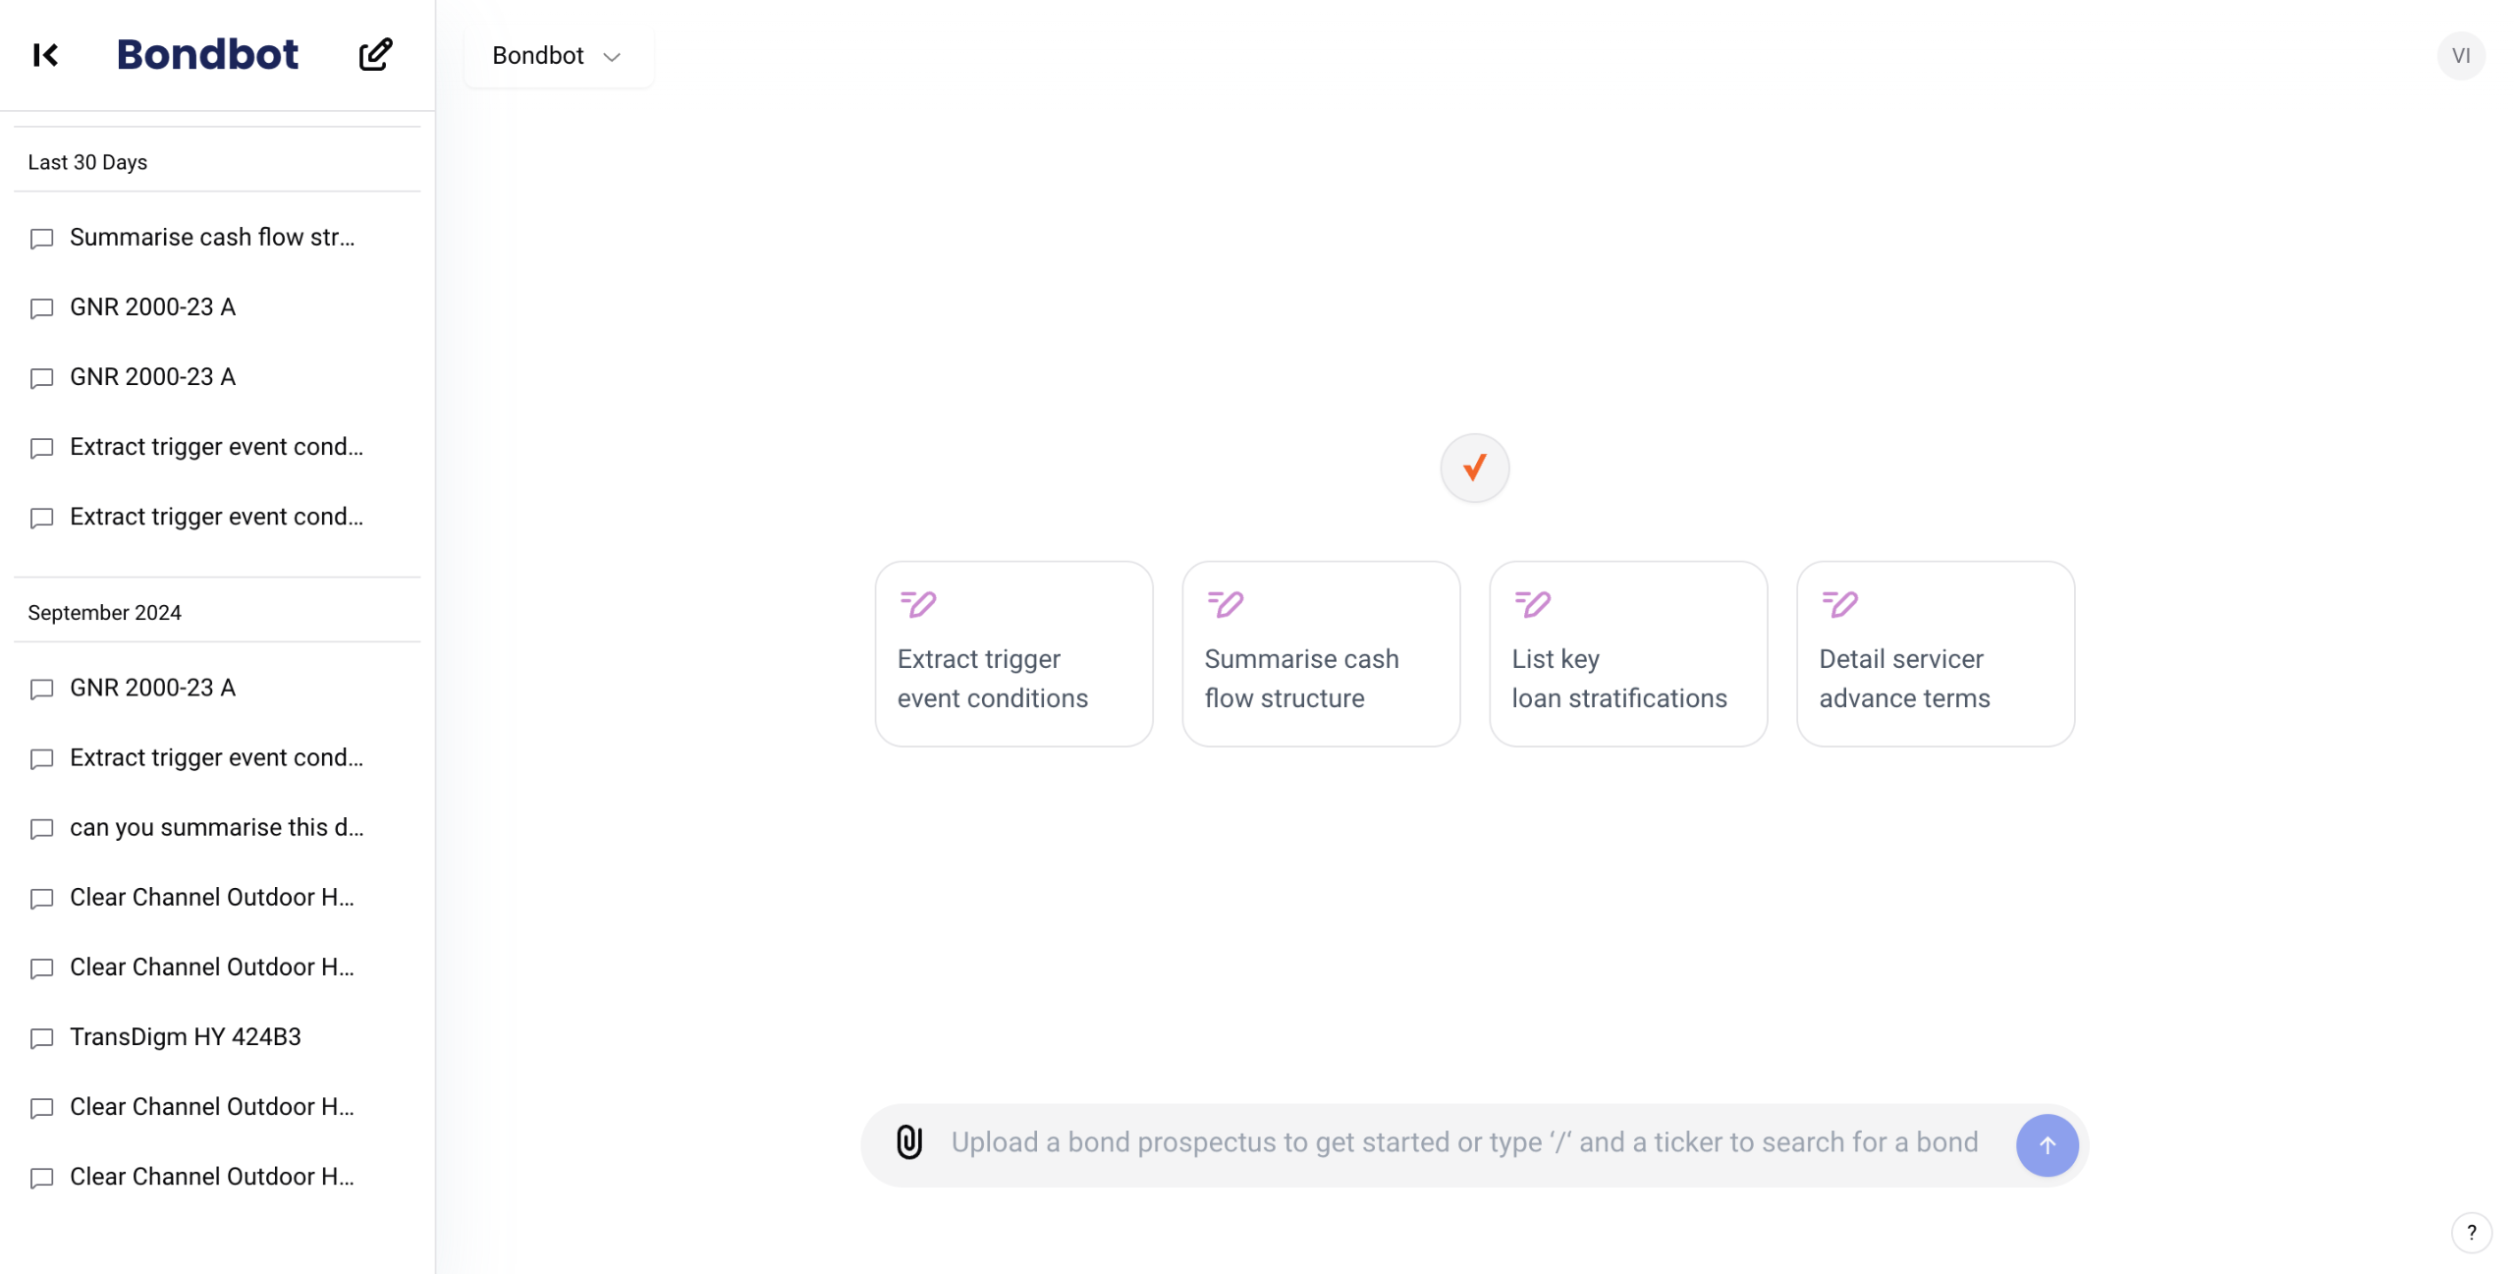Collapse the sidebar with the arrow icon
The width and height of the screenshot is (2514, 1274).
tap(45, 55)
